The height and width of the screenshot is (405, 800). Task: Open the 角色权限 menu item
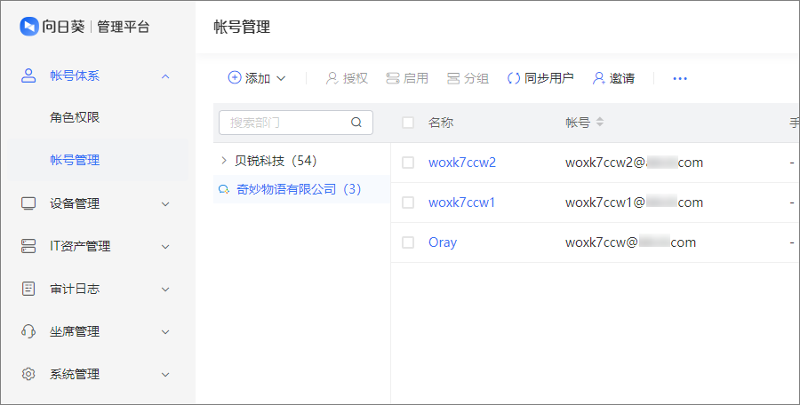point(75,117)
